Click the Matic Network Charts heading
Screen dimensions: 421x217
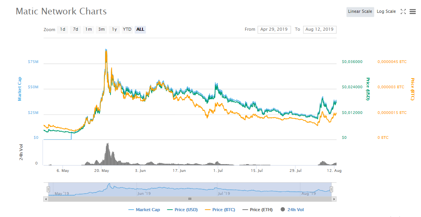pos(61,11)
